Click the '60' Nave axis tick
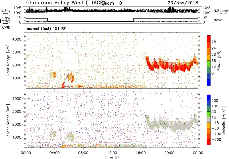This screenshot has height=159, width=229. click(205, 17)
